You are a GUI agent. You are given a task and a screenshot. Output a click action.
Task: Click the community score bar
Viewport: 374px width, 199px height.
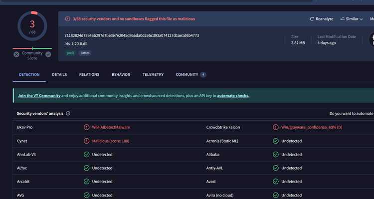[32, 48]
